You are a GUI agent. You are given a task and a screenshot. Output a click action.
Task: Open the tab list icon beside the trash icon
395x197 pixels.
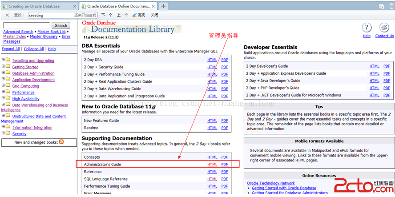382,6
